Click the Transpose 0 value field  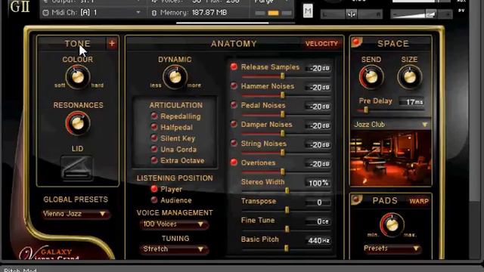(x=318, y=202)
